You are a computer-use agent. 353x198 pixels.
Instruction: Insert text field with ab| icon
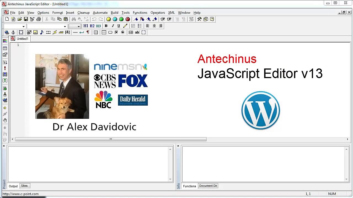137,32
